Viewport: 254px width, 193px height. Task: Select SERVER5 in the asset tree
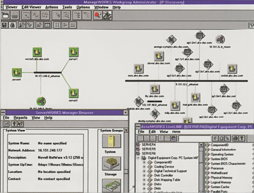149,149
